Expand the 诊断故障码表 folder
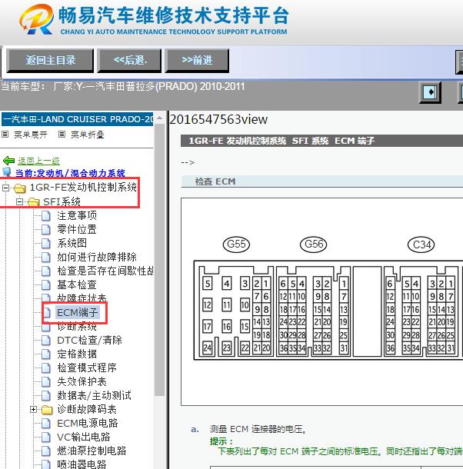 (34, 409)
